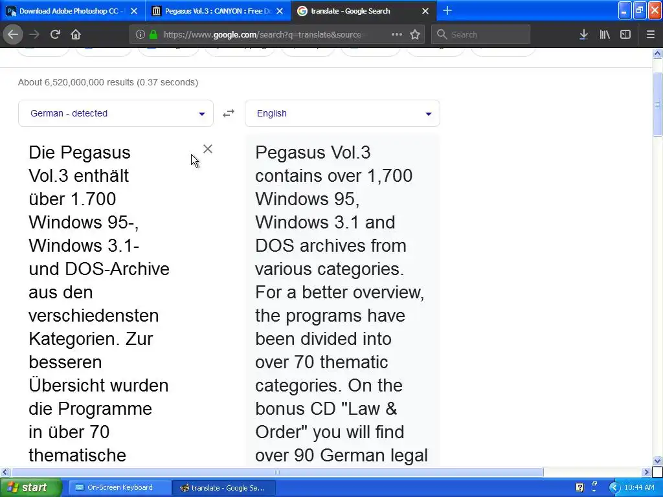This screenshot has width=663, height=497.
Task: Click the forward navigation arrow
Action: (34, 34)
